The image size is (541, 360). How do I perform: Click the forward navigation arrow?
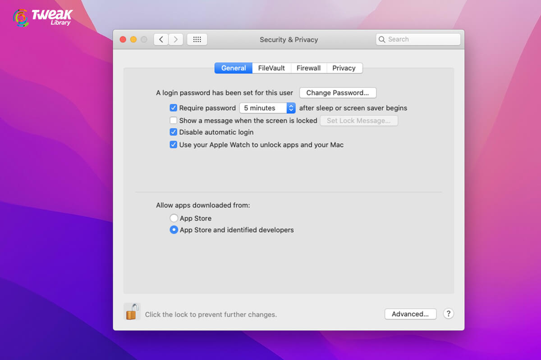click(176, 39)
